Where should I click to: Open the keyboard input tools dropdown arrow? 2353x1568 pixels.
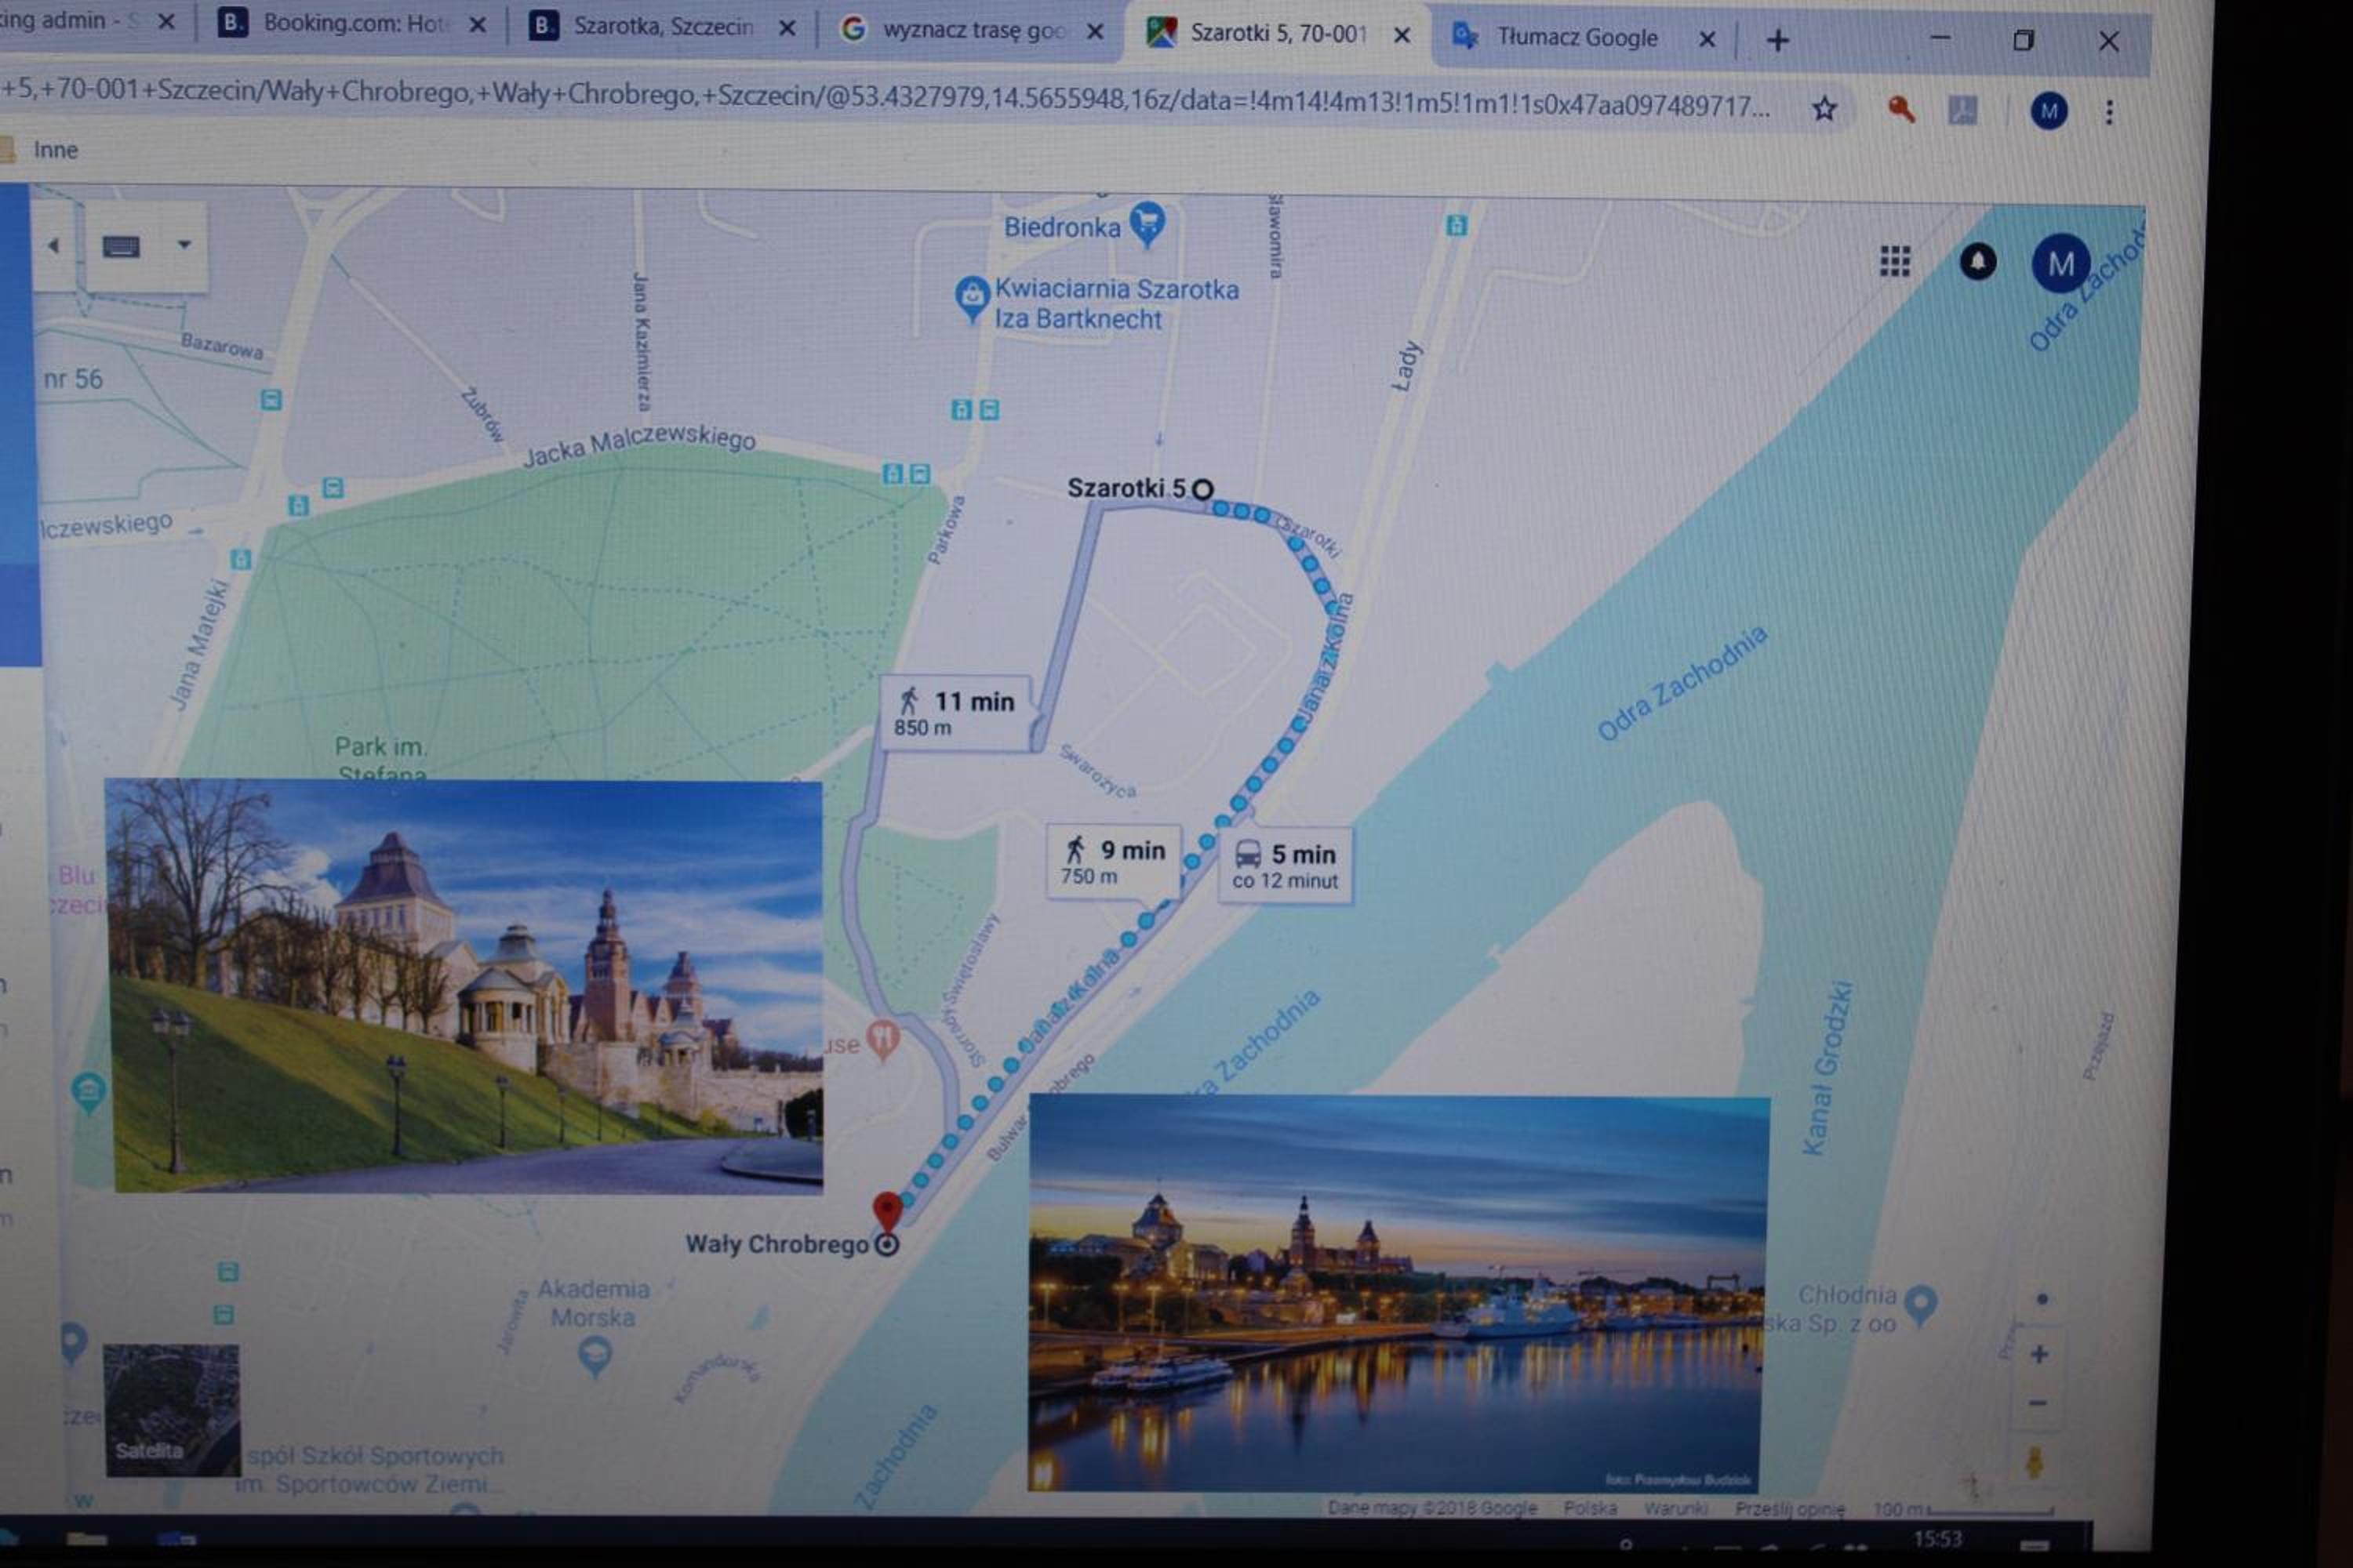point(184,244)
